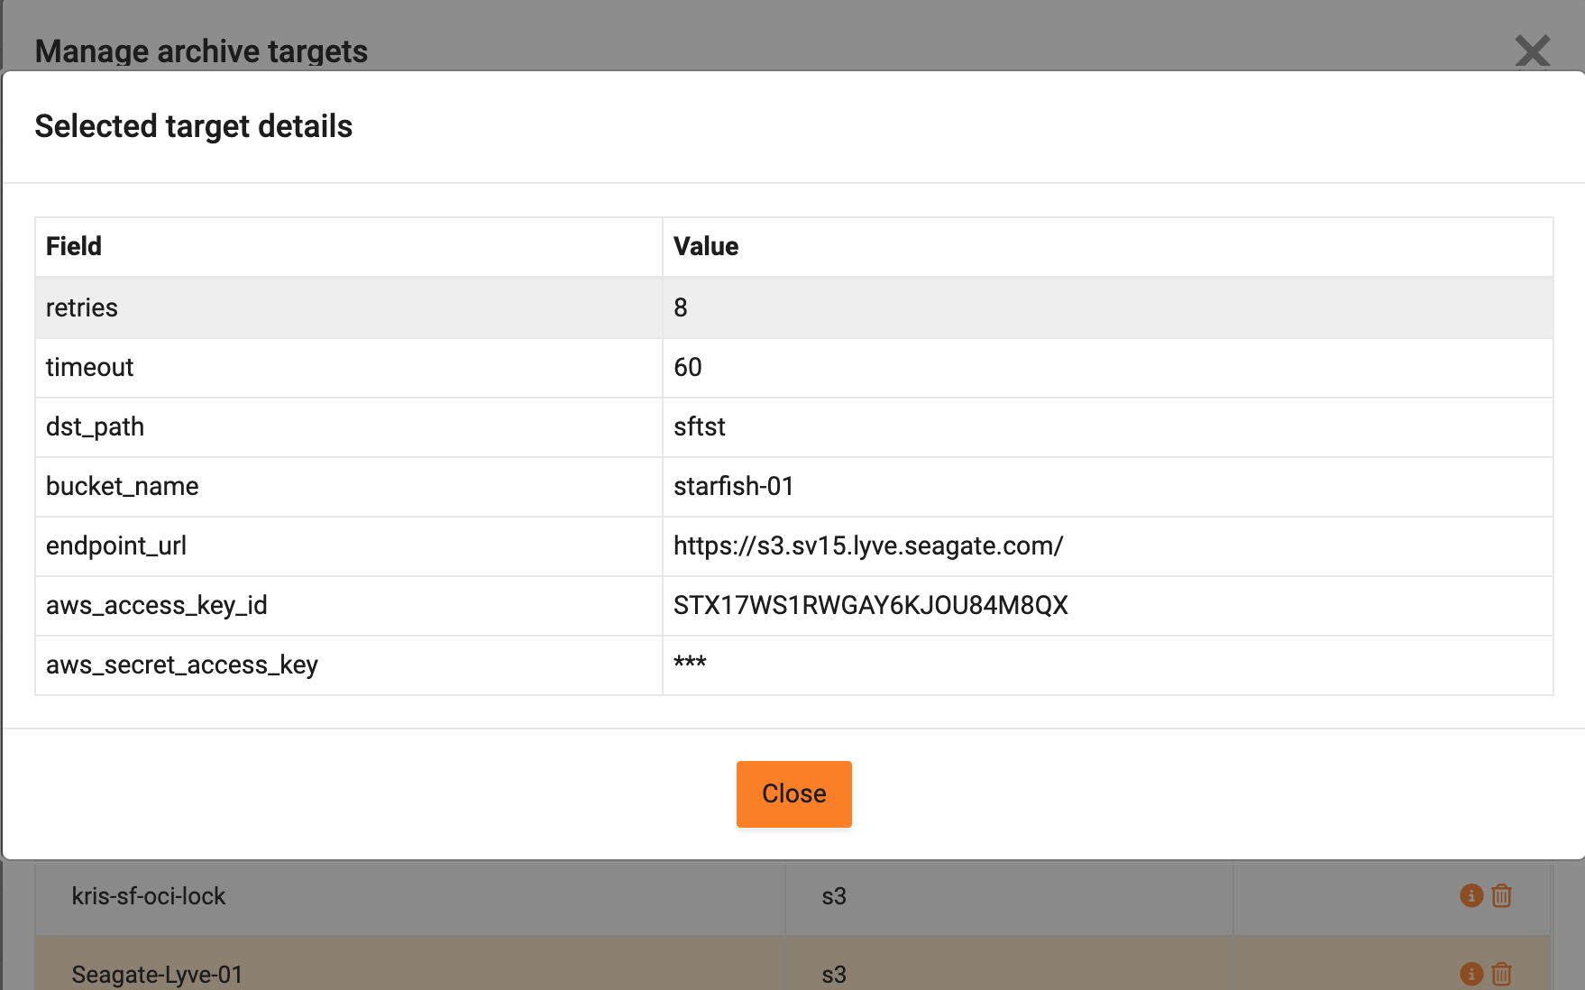Click the bucket_name field name
The image size is (1585, 990).
123,486
